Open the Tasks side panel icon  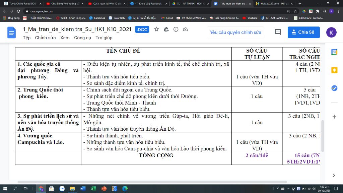point(334,88)
